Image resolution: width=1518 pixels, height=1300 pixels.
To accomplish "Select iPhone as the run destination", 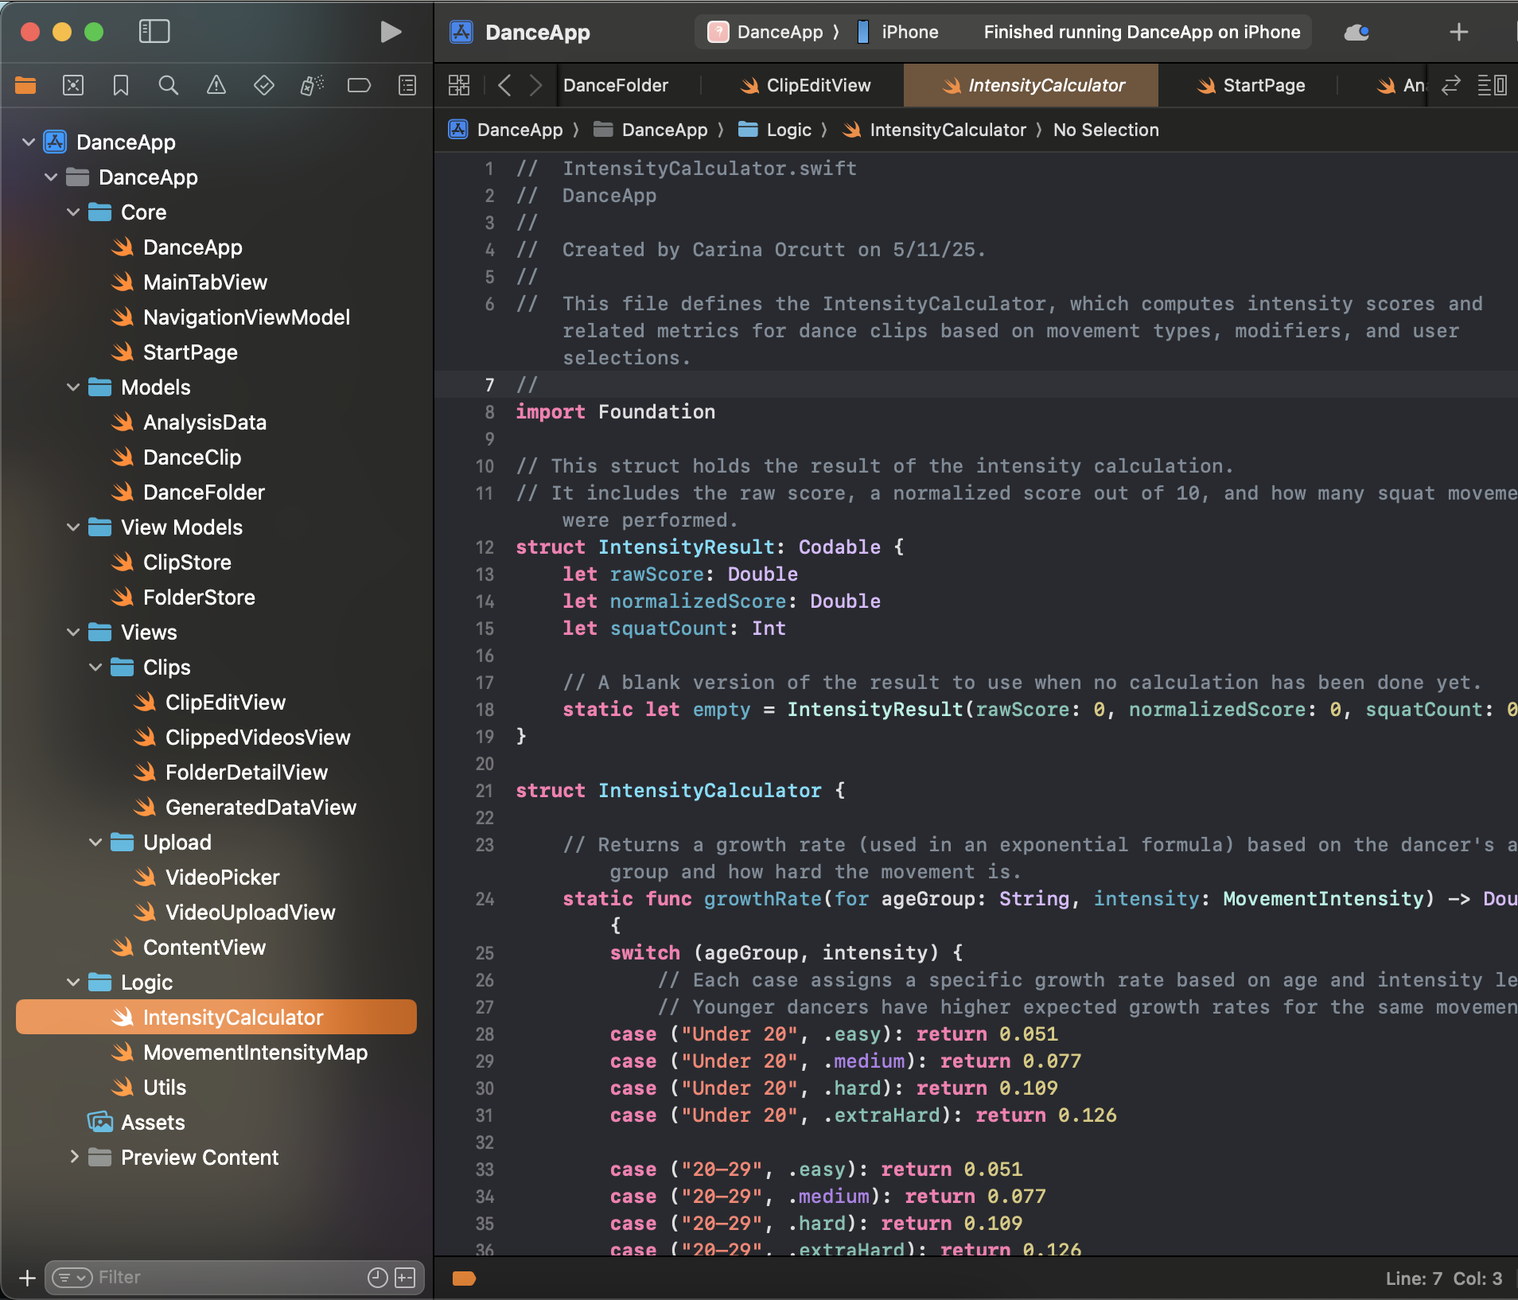I will point(899,32).
